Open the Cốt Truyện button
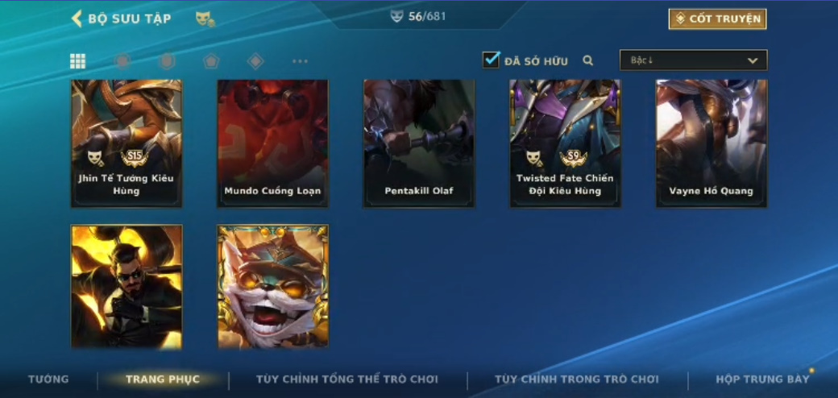Viewport: 838px width, 398px height. [717, 19]
